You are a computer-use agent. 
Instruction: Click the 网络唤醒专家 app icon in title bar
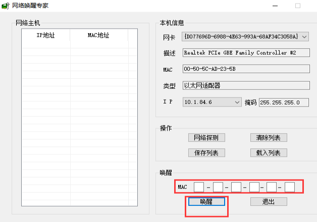coord(6,6)
